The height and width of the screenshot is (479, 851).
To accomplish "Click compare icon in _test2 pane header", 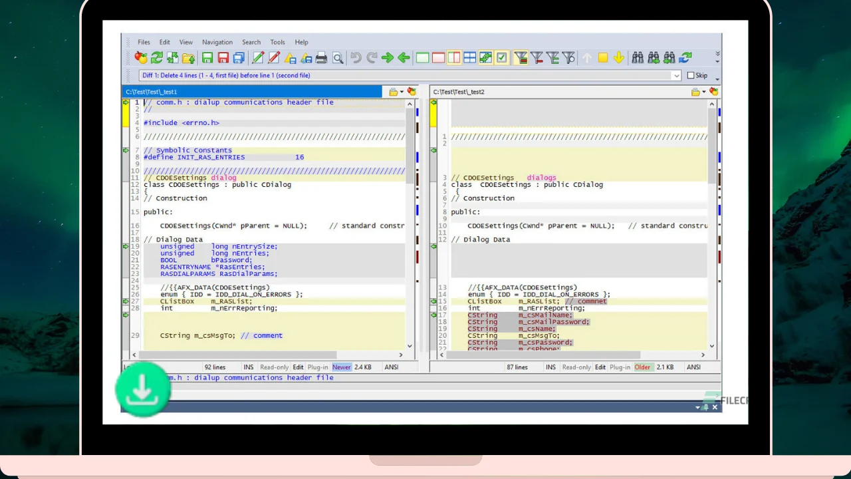I will 714,92.
